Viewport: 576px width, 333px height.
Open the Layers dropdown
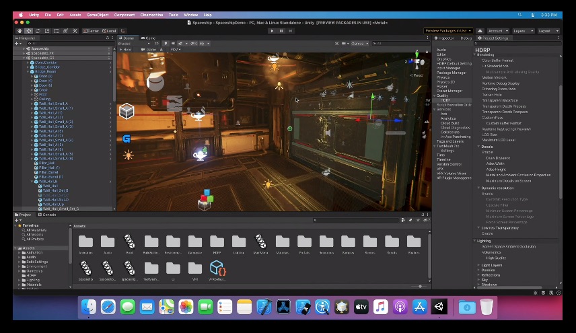point(522,31)
